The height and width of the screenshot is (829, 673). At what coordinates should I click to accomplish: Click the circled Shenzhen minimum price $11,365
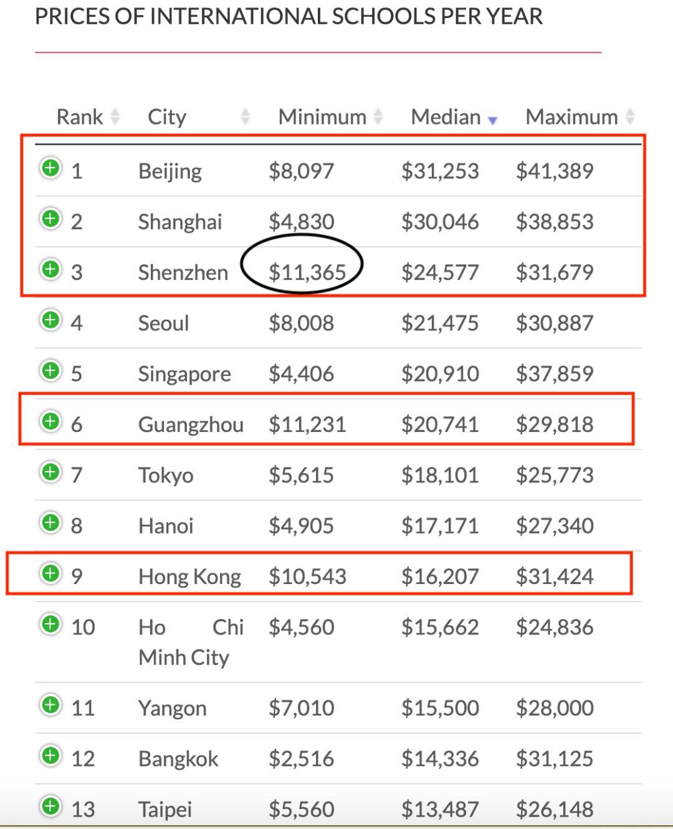tap(307, 272)
